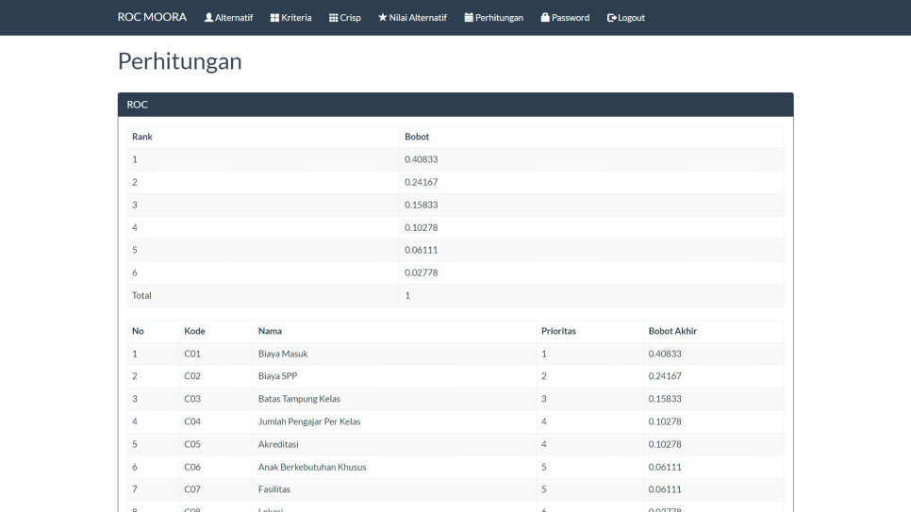
Task: Select bobot value 0.40833 for rank 1
Action: (x=422, y=159)
